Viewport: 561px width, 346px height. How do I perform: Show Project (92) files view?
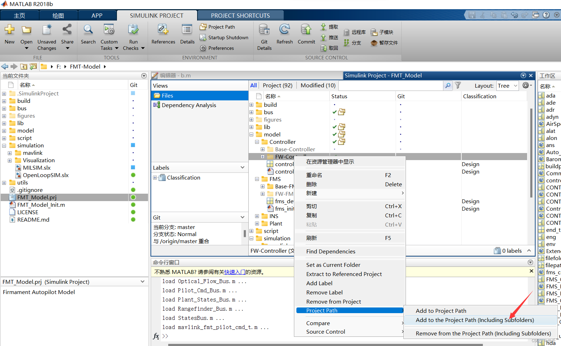point(277,85)
